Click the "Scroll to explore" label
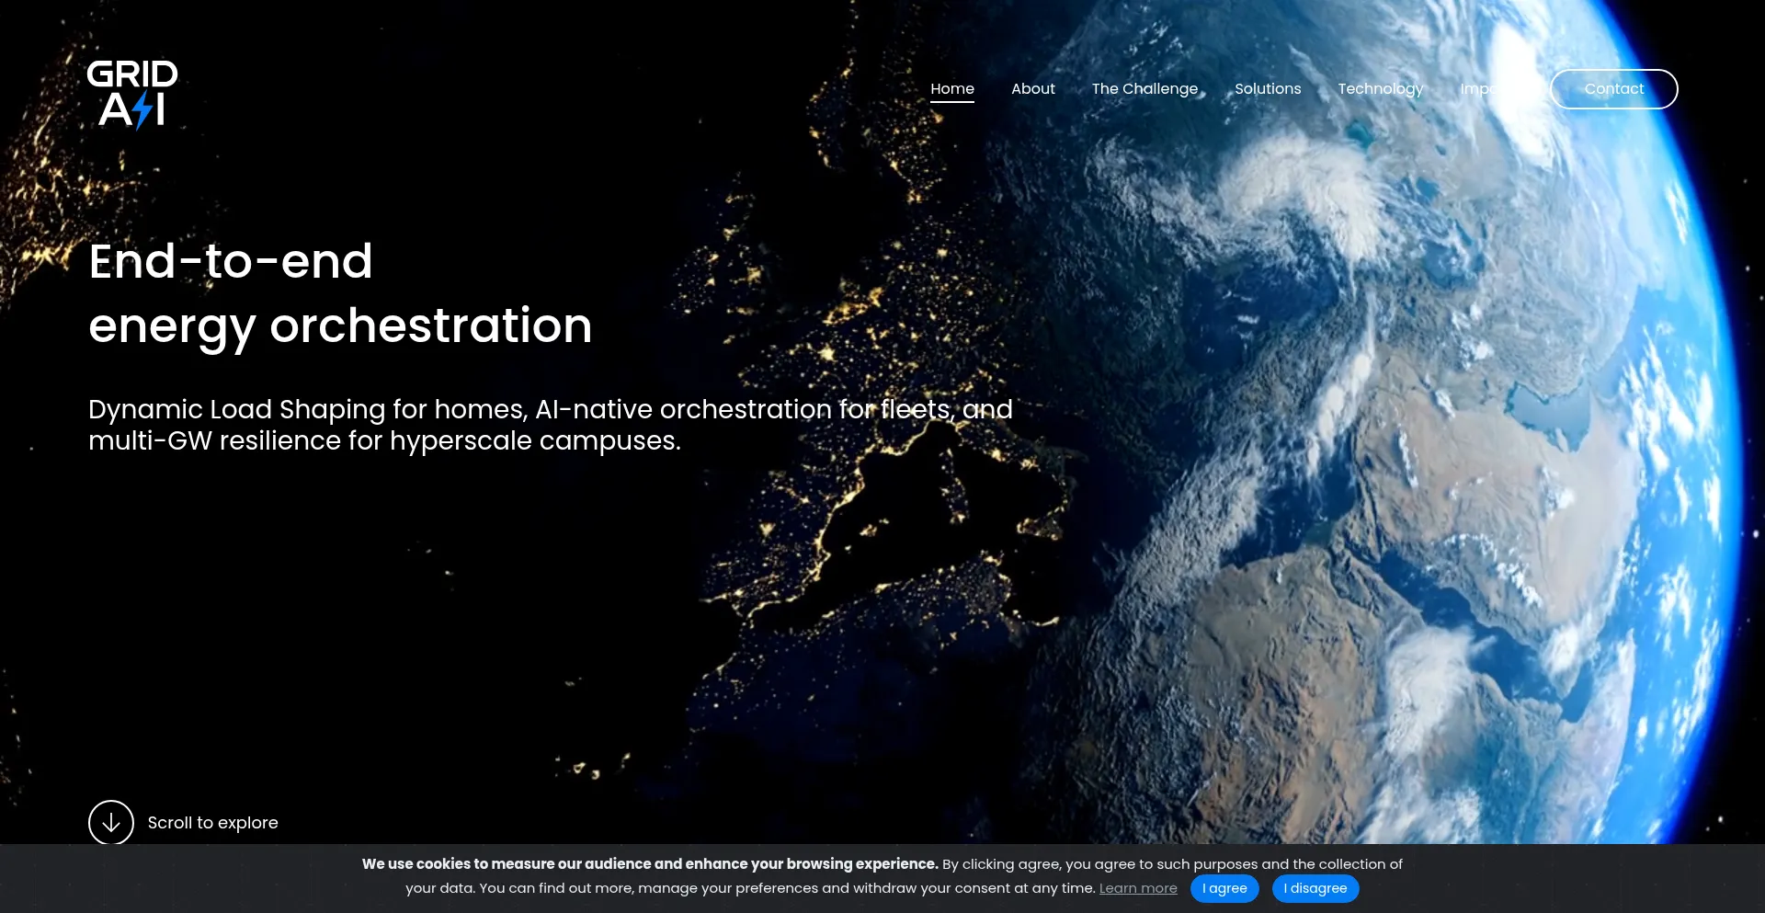Viewport: 1765px width, 913px height. click(x=212, y=823)
